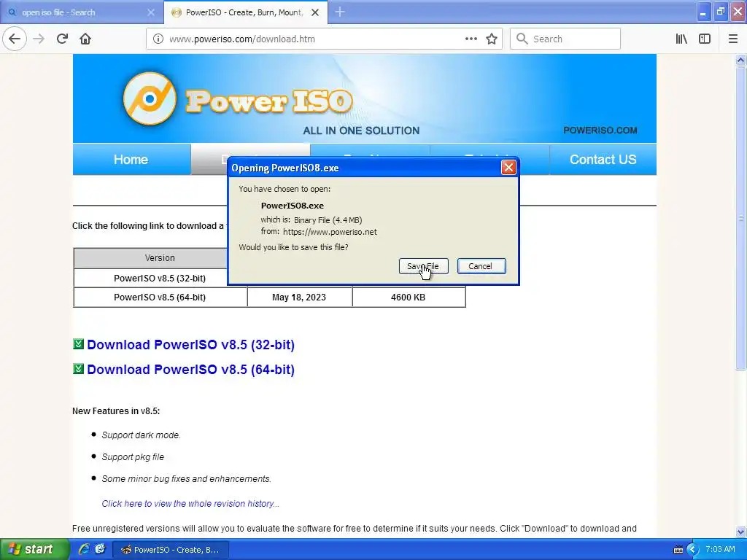The height and width of the screenshot is (560, 747).
Task: Click the POWERISO.COM banner text
Action: [600, 131]
